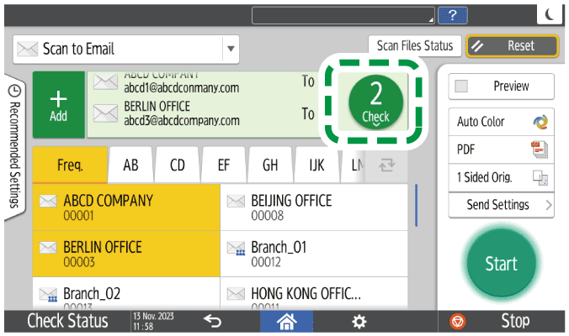This screenshot has height=336, width=569.
Task: Expand the Send Settings menu
Action: click(501, 205)
